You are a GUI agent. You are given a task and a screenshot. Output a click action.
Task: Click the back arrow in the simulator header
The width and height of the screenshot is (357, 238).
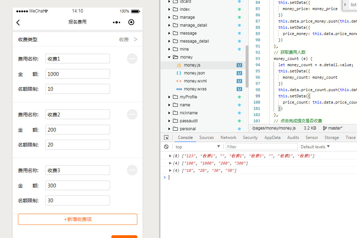18,23
